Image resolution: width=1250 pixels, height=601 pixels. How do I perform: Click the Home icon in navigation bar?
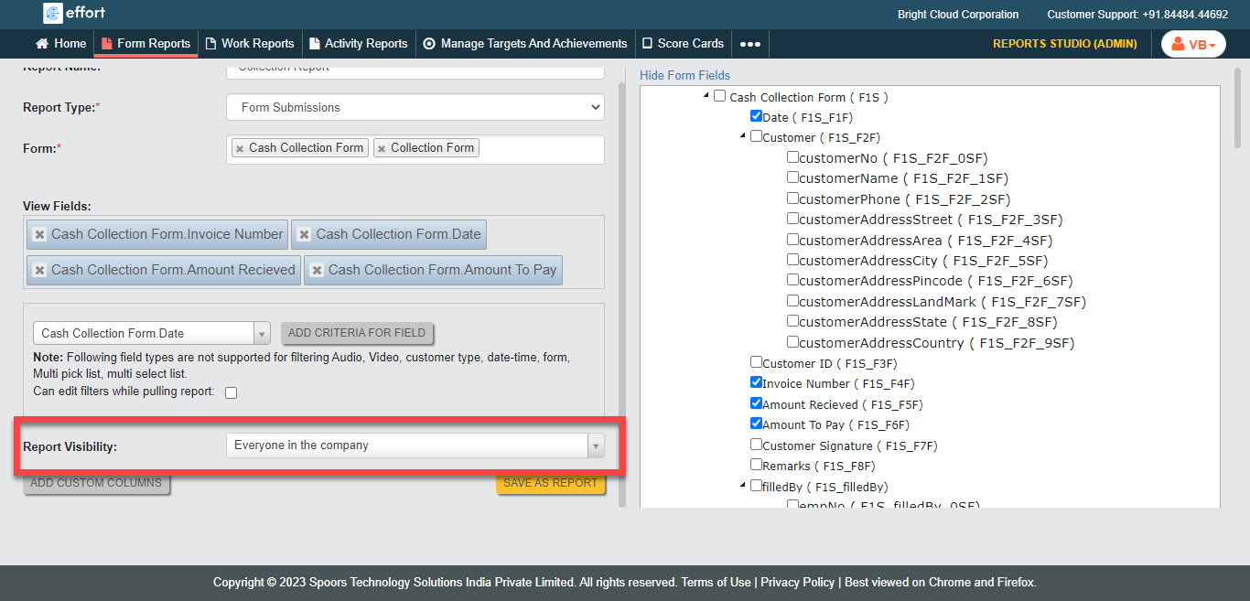pyautogui.click(x=42, y=44)
